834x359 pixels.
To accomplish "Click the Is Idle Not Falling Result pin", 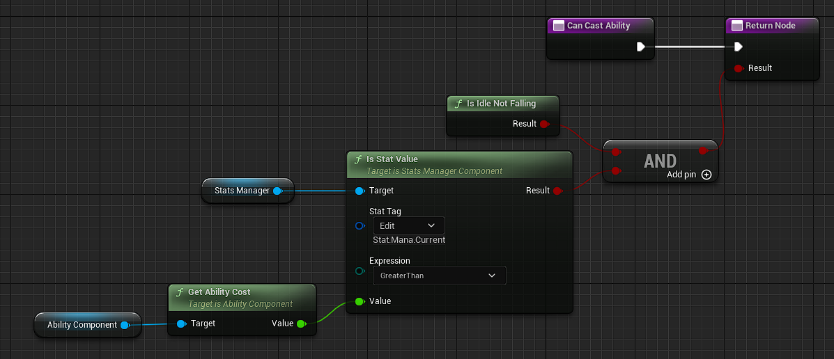I will coord(544,125).
